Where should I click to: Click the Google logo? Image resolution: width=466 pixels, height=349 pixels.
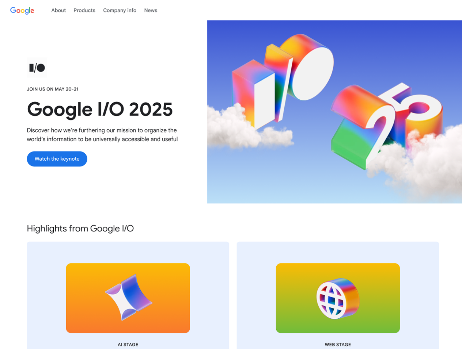(x=22, y=11)
